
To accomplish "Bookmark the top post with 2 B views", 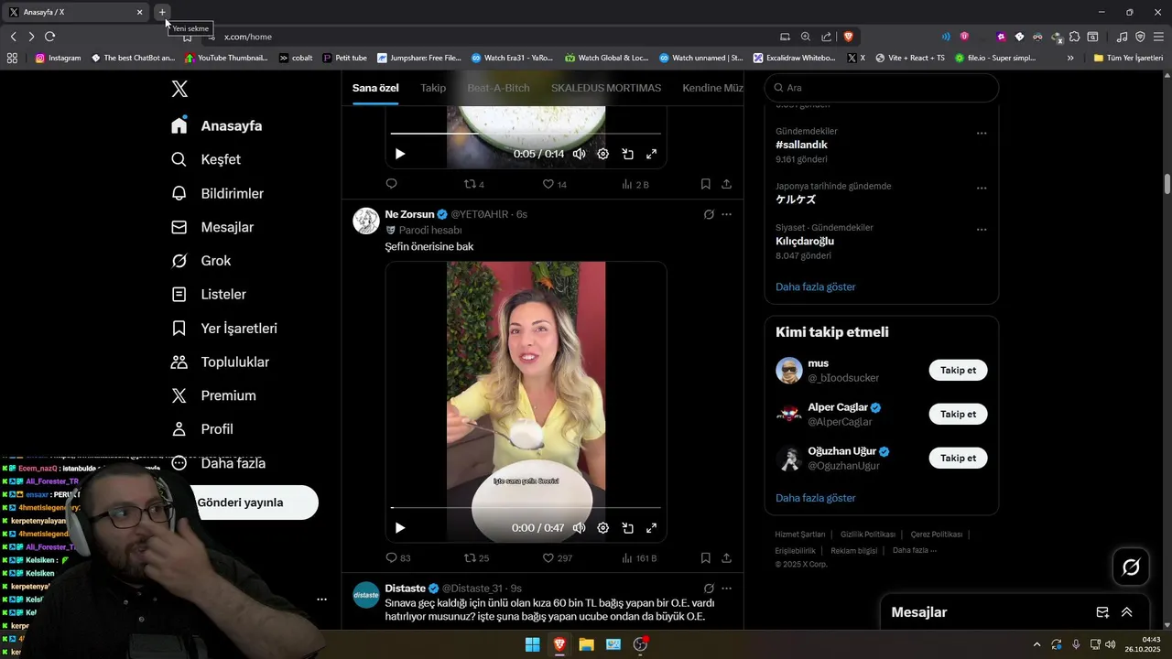I will (x=706, y=184).
